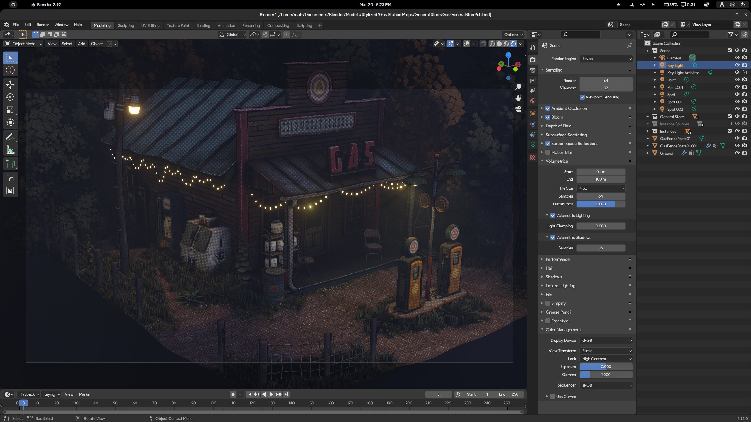Screen dimensions: 751x422
Task: Toggle X-ray mode icon
Action: tap(483, 44)
